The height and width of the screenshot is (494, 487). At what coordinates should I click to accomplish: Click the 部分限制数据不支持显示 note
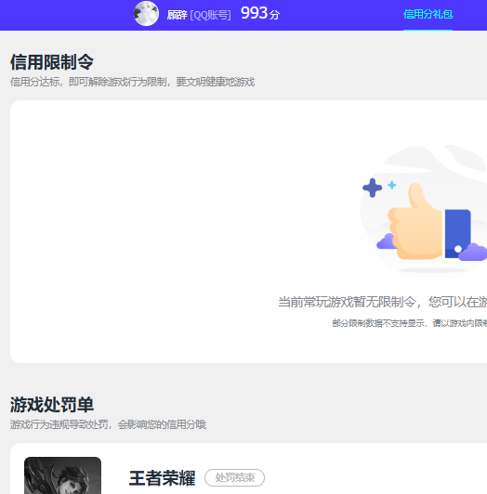(x=410, y=323)
